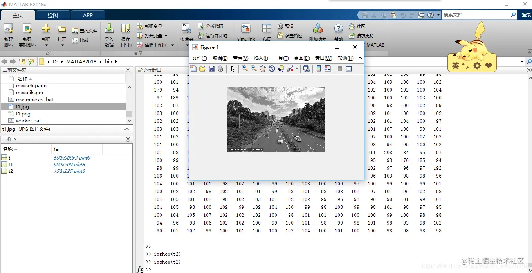Click Analyze Code (分析代码)

[x=211, y=26]
